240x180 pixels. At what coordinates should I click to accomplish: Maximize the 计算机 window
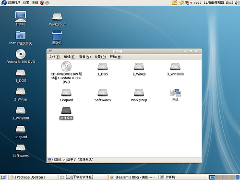[x=191, y=51]
